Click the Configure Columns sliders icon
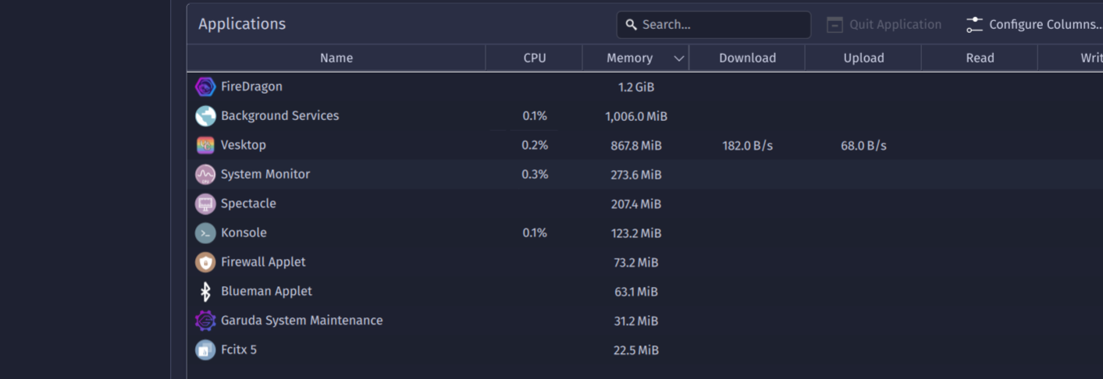The image size is (1103, 379). [x=974, y=25]
